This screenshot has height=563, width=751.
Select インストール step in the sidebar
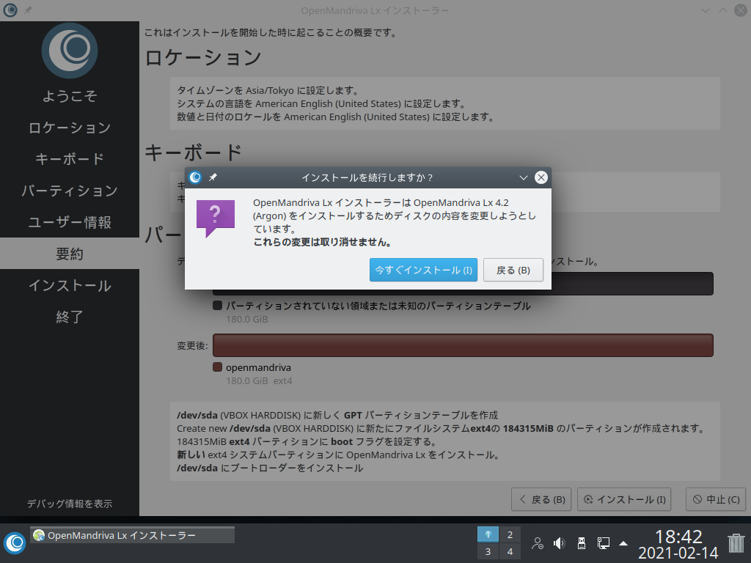click(x=70, y=285)
